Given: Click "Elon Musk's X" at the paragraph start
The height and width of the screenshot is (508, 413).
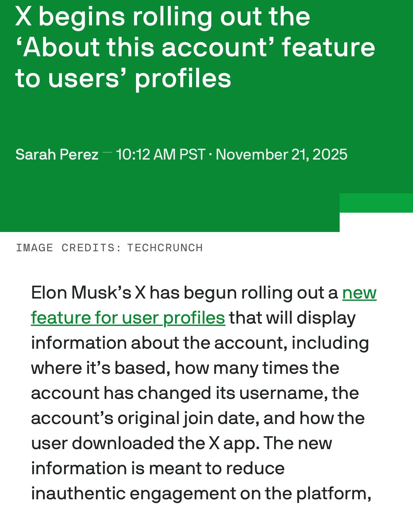Looking at the screenshot, I should point(88,293).
